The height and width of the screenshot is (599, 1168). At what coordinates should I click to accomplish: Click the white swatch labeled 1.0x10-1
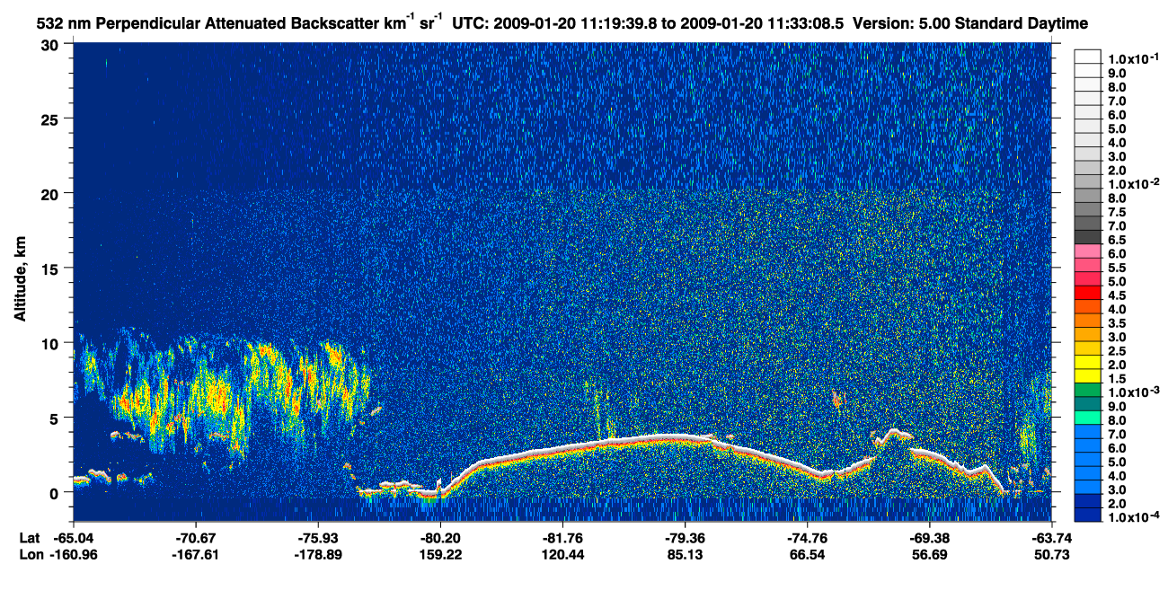point(1088,57)
